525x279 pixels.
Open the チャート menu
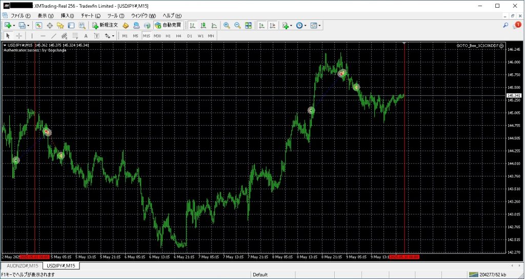click(90, 16)
